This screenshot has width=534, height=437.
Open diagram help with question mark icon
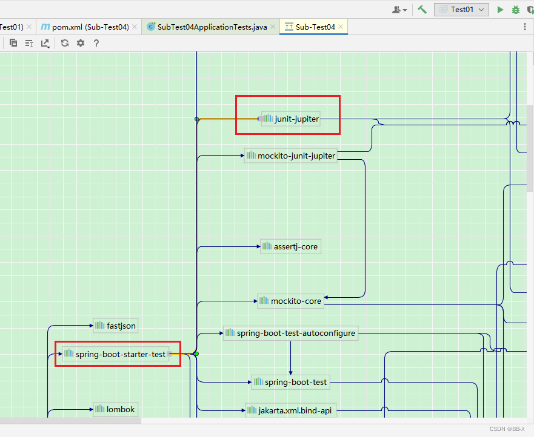tap(97, 43)
